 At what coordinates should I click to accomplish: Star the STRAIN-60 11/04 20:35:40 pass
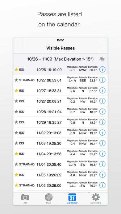click(x=16, y=164)
